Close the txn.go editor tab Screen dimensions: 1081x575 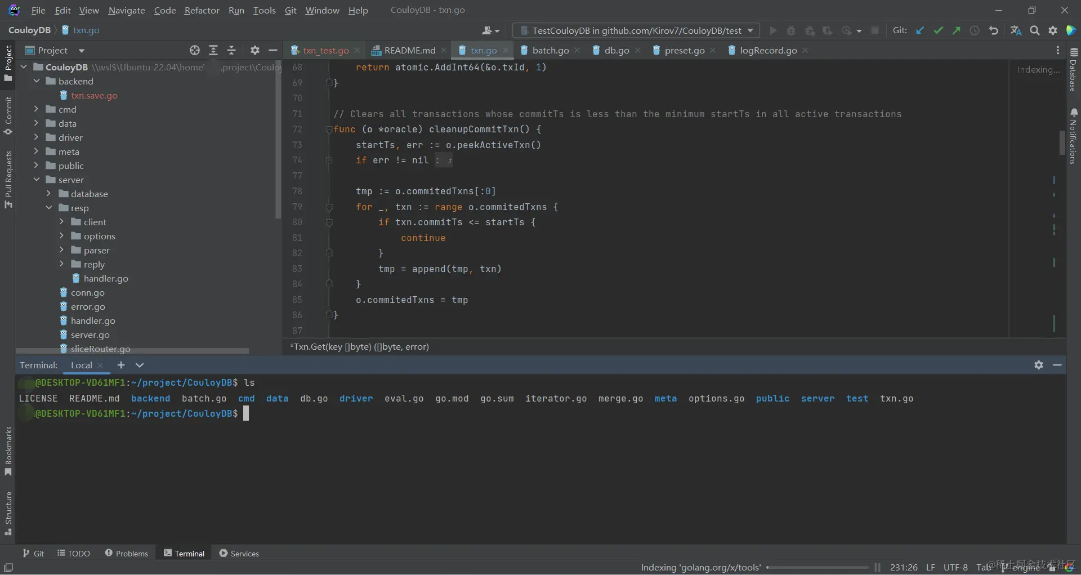506,50
